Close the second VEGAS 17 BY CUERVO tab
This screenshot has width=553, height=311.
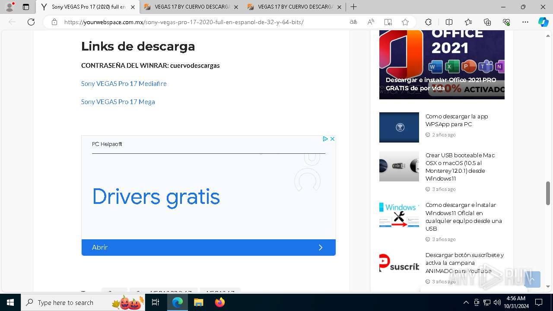(x=236, y=7)
